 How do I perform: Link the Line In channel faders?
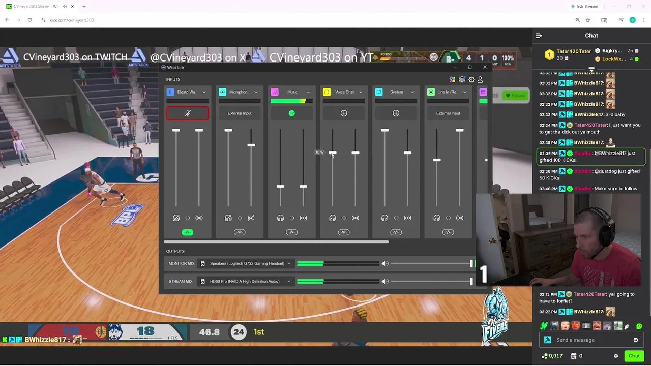[x=448, y=218]
